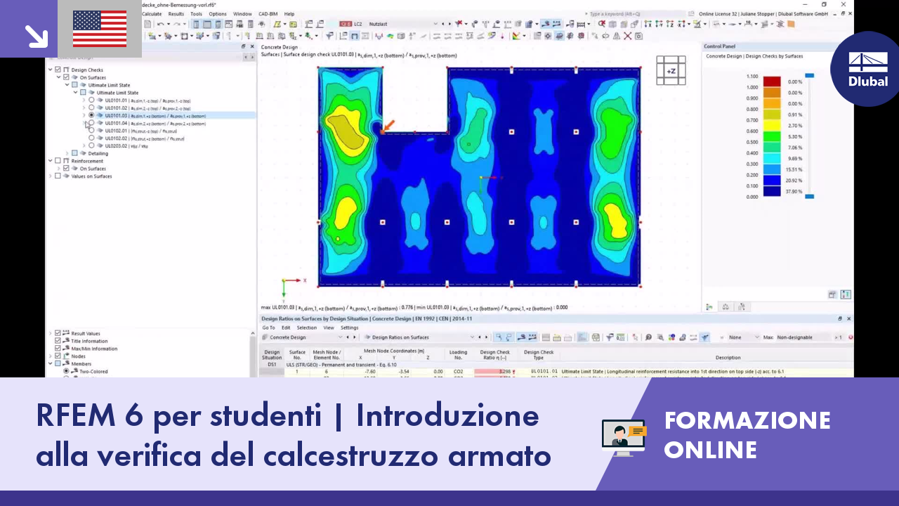Image resolution: width=899 pixels, height=506 pixels.
Task: Click the redo arrow in the toolbar
Action: click(x=176, y=24)
